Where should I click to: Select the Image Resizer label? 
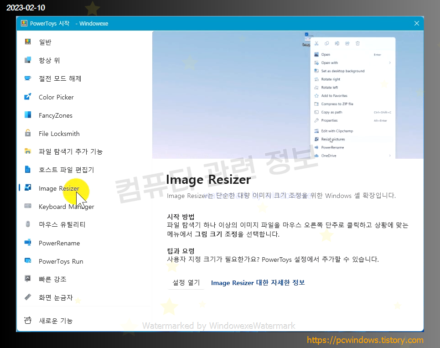tap(59, 188)
